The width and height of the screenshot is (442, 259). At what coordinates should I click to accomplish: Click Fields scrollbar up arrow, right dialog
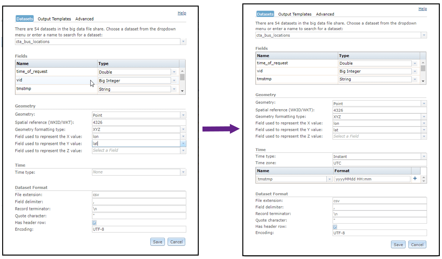pos(423,62)
